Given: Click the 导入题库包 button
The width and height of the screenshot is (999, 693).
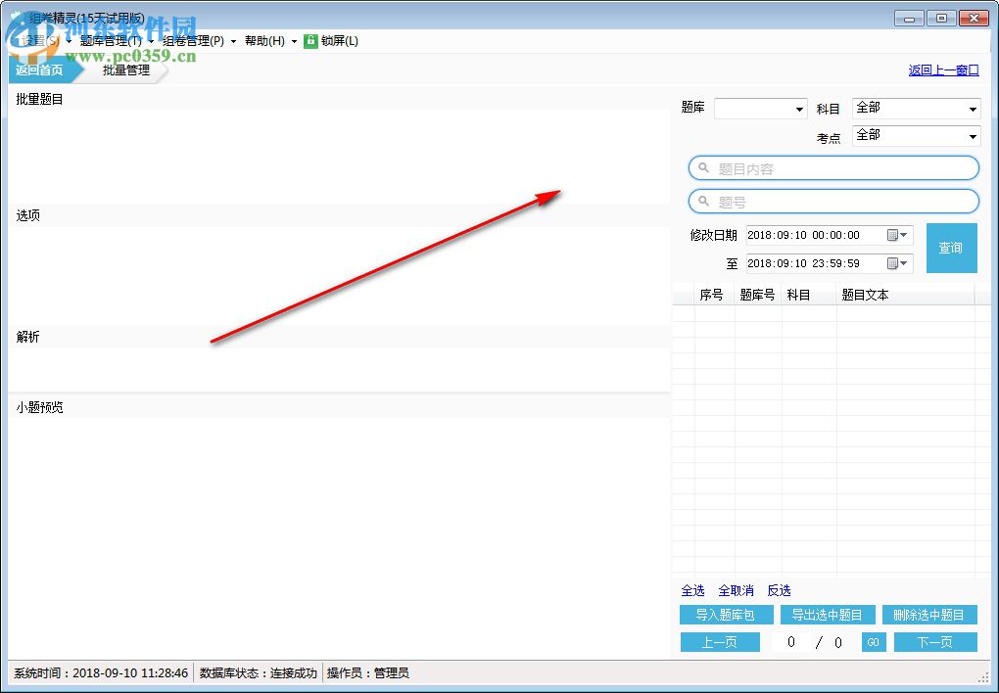Looking at the screenshot, I should [x=727, y=615].
